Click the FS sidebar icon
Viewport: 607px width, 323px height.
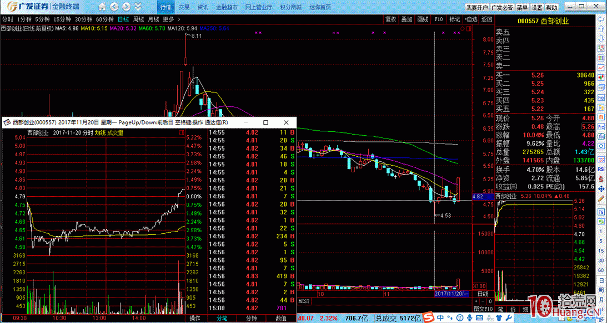(601, 212)
